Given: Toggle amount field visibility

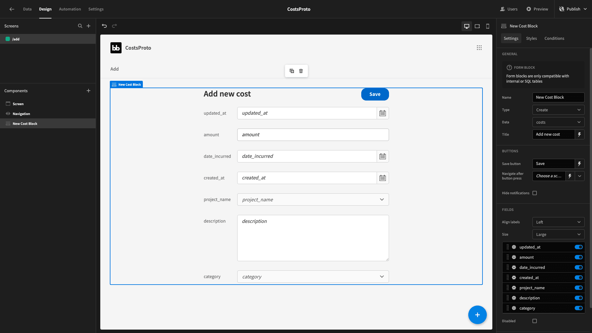Looking at the screenshot, I should [x=578, y=257].
